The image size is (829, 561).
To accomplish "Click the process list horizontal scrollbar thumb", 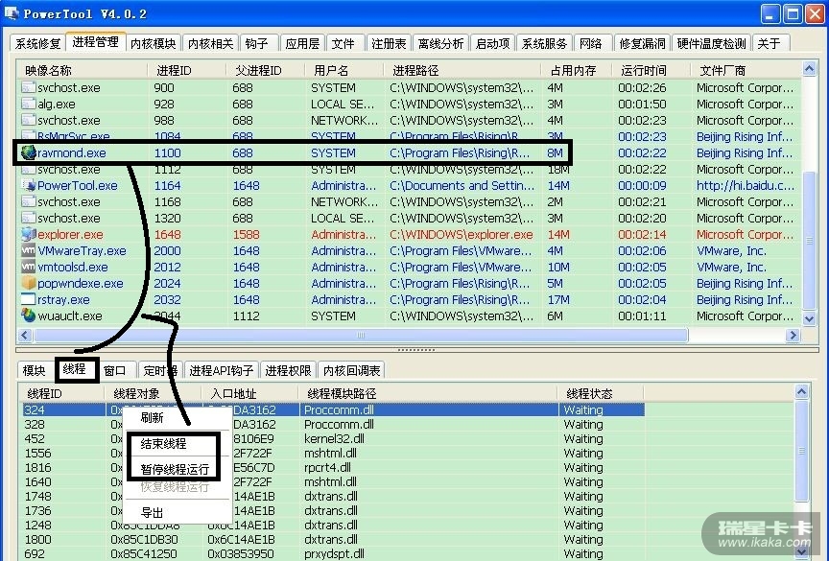I will (x=361, y=335).
